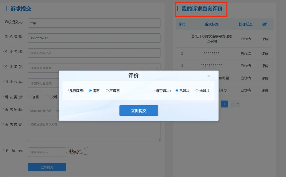Open 评价 for row 3

[265, 66]
